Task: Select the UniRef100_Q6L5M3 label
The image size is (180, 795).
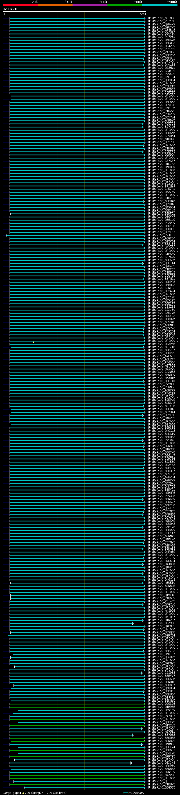Action: (x=161, y=102)
